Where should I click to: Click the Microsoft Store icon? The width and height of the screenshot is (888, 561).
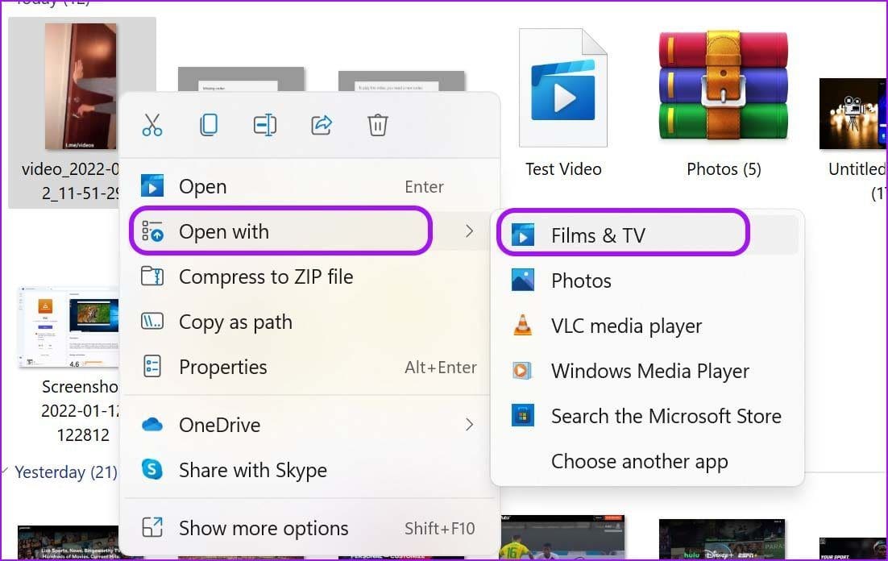pyautogui.click(x=522, y=415)
